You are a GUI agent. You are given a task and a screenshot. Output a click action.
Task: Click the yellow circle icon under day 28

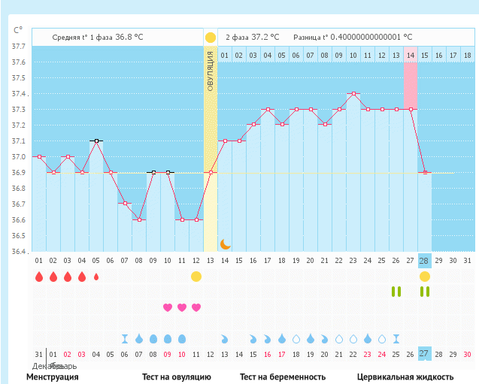point(425,277)
